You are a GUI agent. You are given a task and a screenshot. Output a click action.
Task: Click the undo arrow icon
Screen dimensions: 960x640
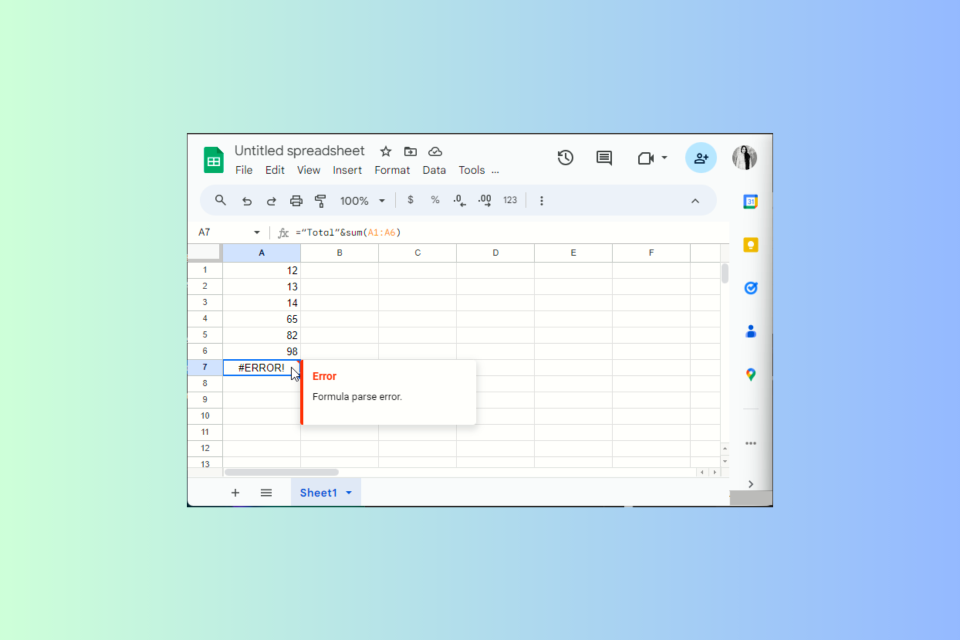pyautogui.click(x=247, y=200)
